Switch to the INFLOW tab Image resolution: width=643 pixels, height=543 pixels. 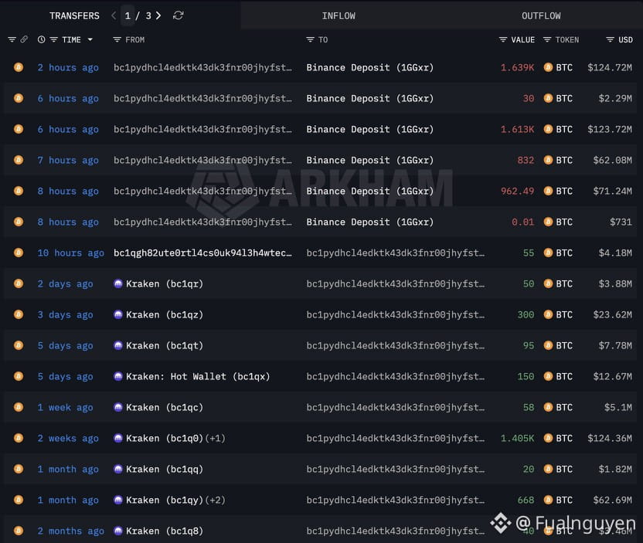point(339,15)
